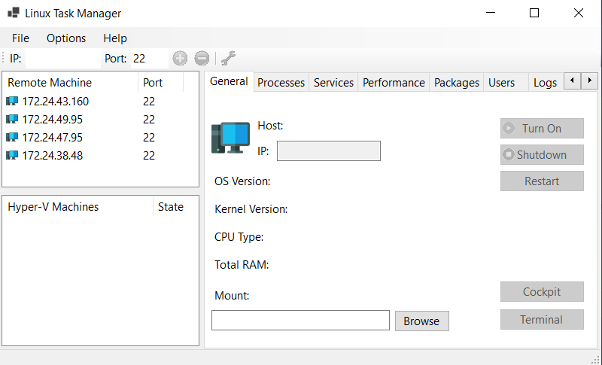The height and width of the screenshot is (365, 602).
Task: Select remote machine 172.24.47.95
Action: pos(53,138)
